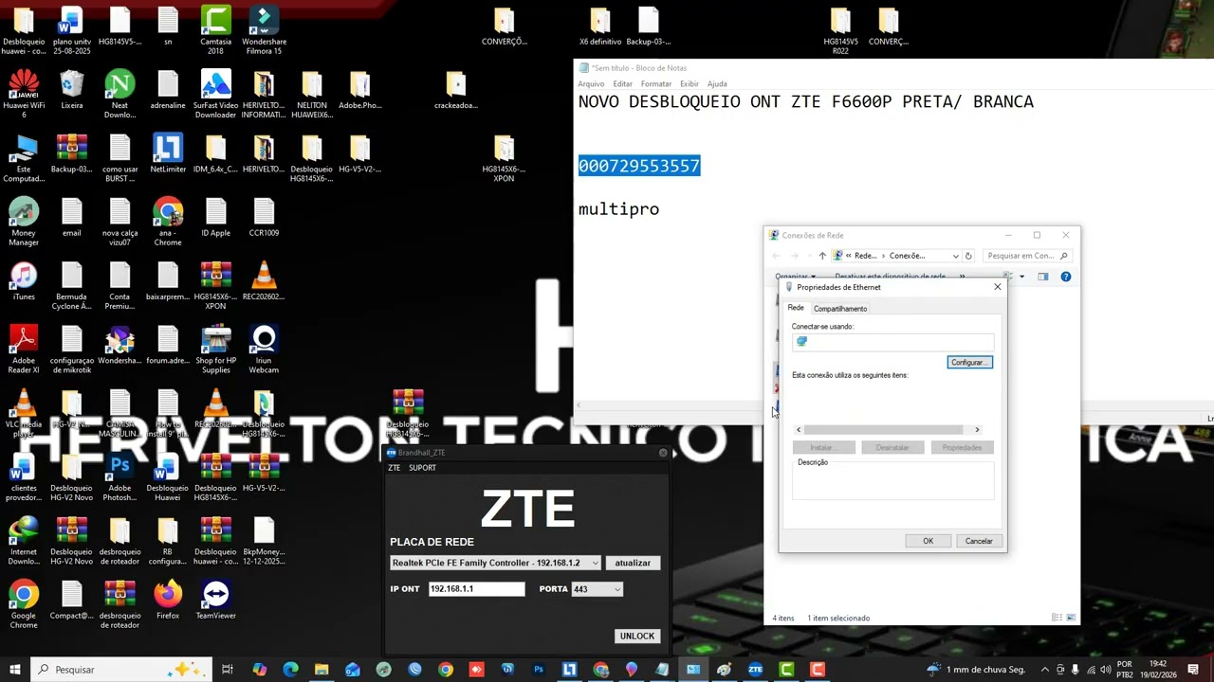Open the Camtasia 2018 desktop icon
This screenshot has height=682, width=1214.
215,29
